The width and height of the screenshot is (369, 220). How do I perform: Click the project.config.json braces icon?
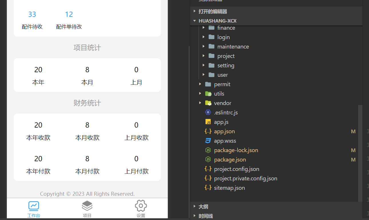pos(208,169)
